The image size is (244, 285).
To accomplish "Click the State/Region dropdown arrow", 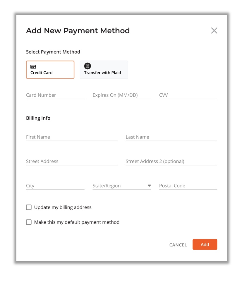I will [149, 186].
